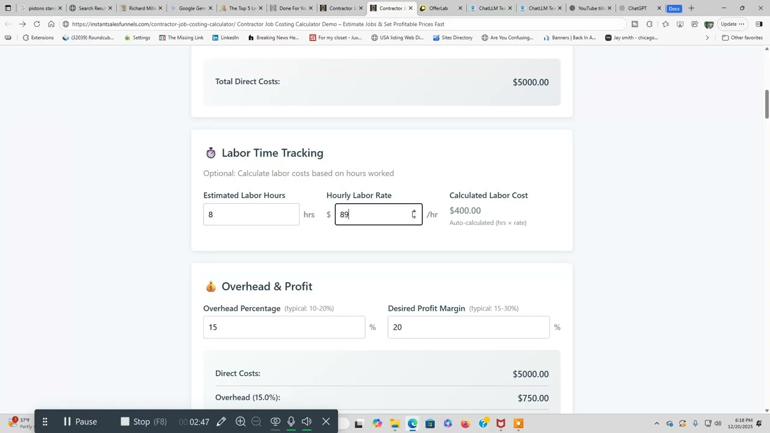Open the LinkedIn bookmark

(226, 37)
